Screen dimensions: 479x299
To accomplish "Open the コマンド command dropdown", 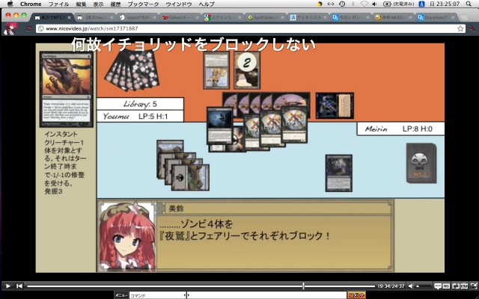I will point(157,295).
